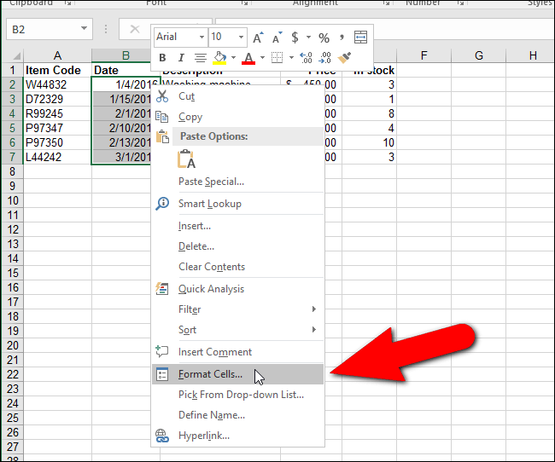Open the borders dropdown arrow

291,57
